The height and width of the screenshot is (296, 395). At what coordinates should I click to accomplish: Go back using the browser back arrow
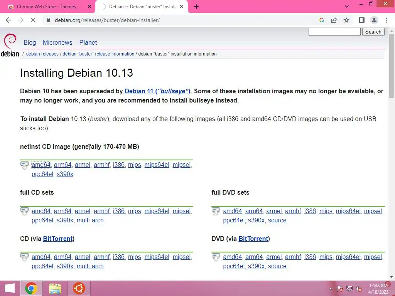coord(8,20)
